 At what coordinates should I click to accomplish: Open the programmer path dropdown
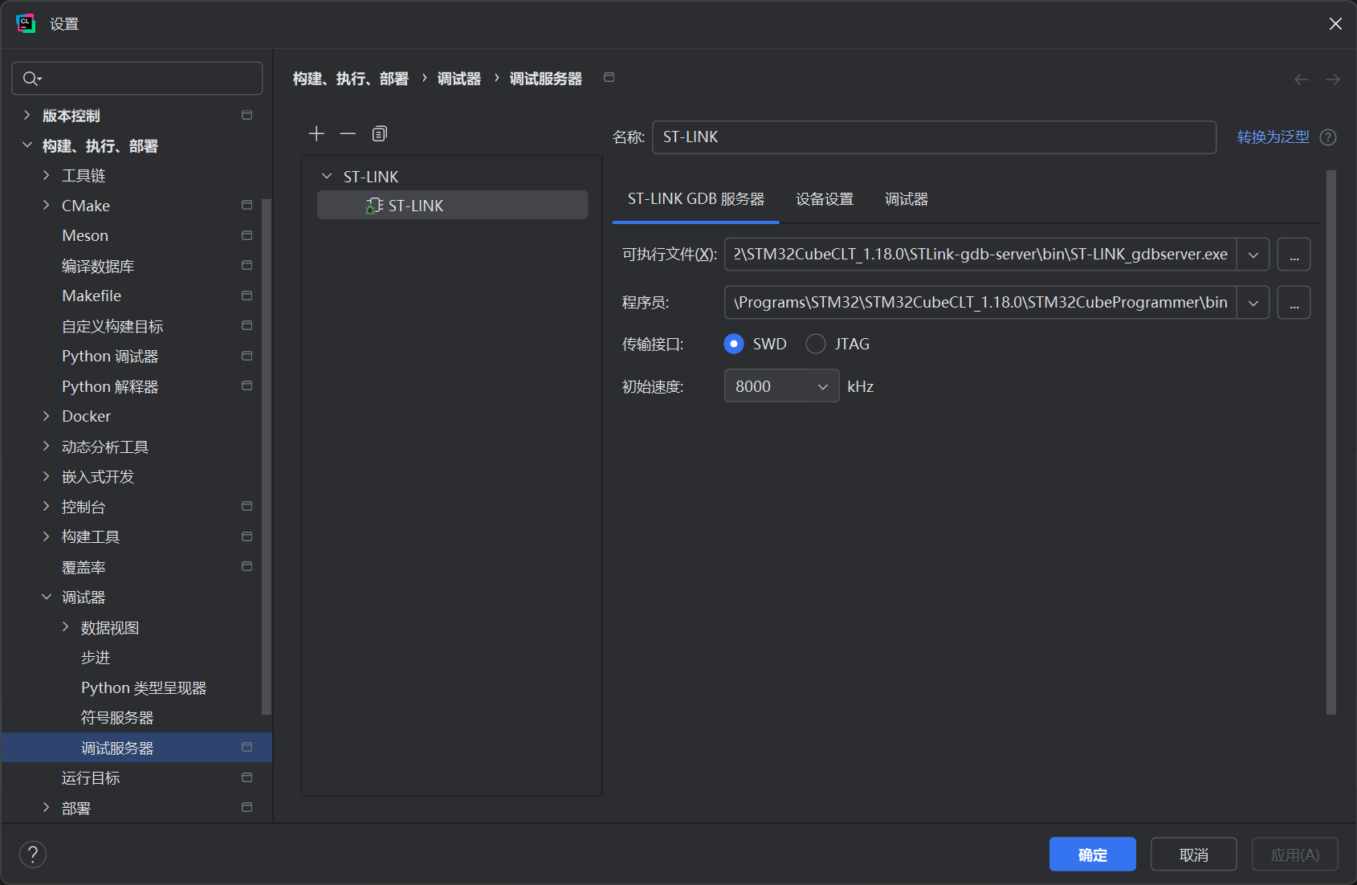[x=1253, y=303]
